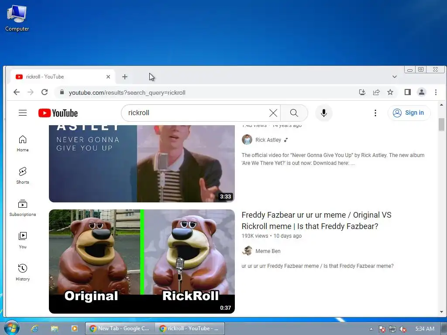The height and width of the screenshot is (335, 447).
Task: Install YouTube app icon in address bar
Action: pos(362,92)
